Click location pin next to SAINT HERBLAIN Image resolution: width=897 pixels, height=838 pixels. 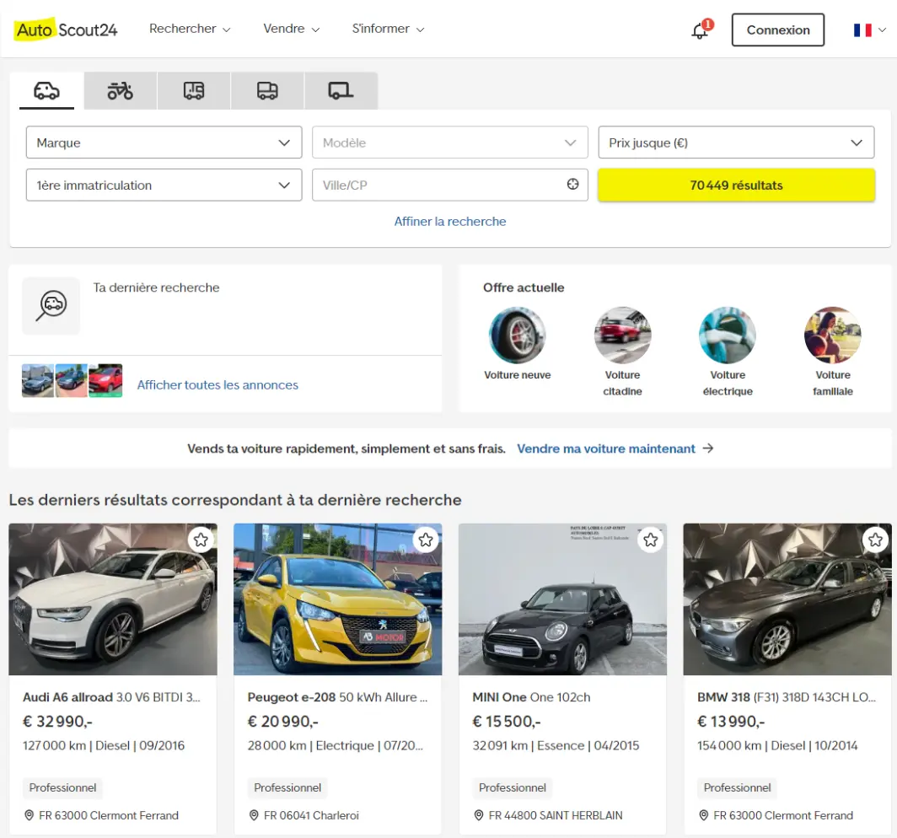[x=479, y=815]
